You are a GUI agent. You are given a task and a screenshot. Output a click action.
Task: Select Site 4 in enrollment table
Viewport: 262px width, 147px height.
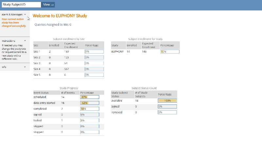point(37,69)
